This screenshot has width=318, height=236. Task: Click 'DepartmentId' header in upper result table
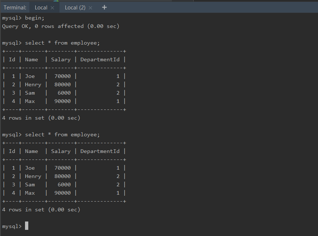click(100, 59)
